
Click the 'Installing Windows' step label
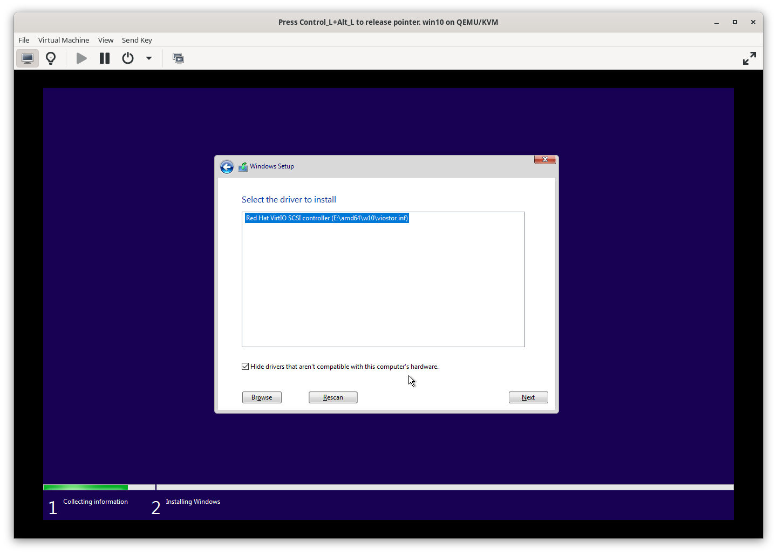(193, 502)
